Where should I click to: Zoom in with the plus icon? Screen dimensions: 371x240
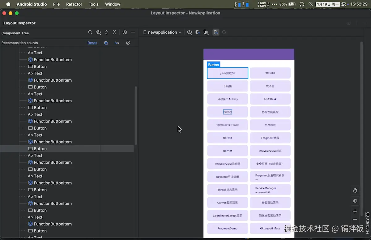coord(355,211)
